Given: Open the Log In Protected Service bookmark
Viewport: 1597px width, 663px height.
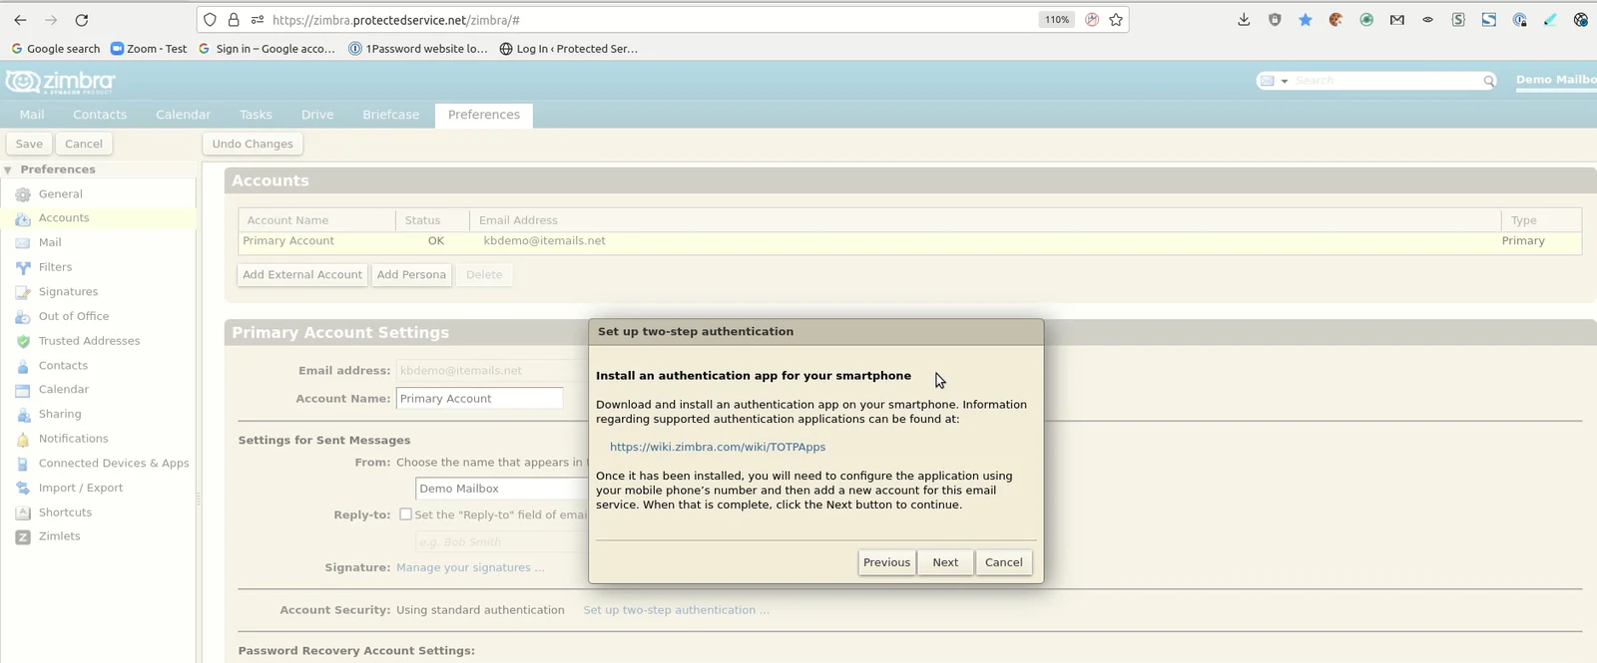Looking at the screenshot, I should (569, 49).
